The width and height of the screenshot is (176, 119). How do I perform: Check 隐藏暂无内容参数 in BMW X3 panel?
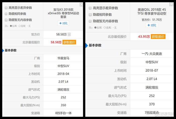[x=6, y=20]
